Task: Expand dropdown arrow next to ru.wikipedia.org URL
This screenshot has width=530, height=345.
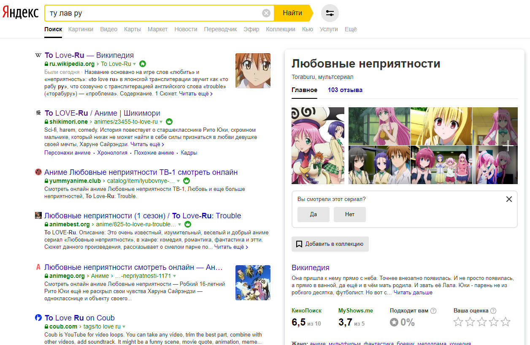Action: 135,64
